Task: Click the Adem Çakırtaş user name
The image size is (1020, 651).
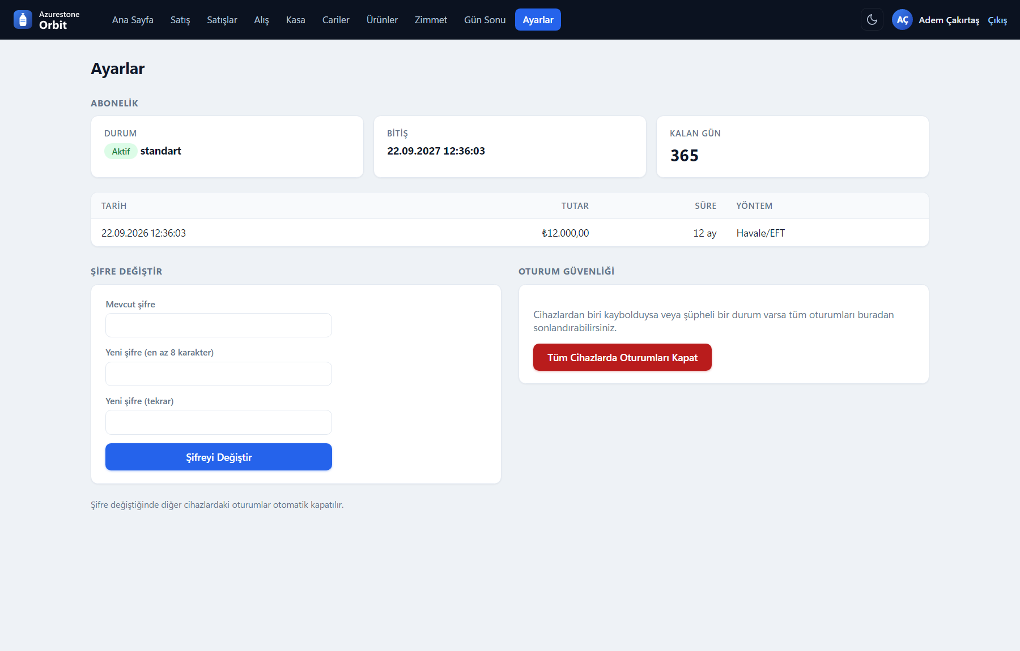Action: (x=949, y=20)
